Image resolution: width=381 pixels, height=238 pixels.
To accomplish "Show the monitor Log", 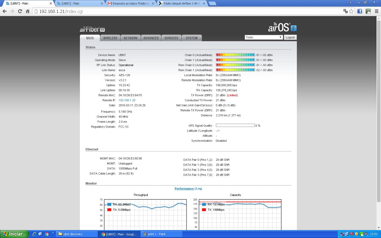I will [x=199, y=189].
